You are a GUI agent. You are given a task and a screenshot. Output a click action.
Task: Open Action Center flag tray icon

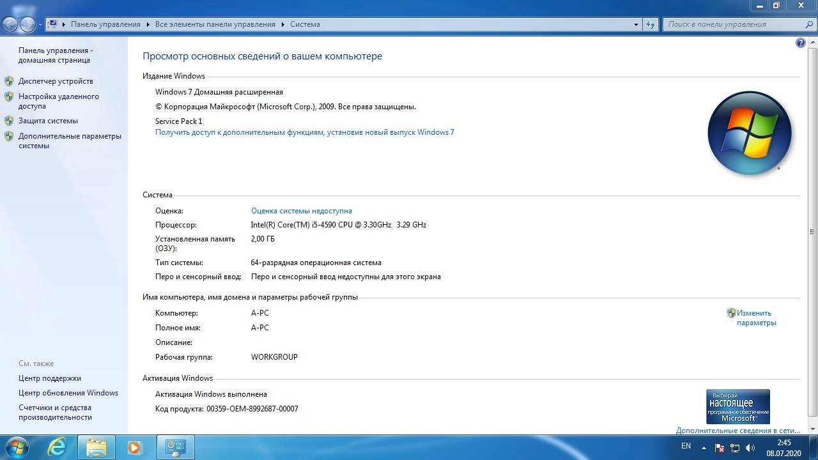pos(720,448)
